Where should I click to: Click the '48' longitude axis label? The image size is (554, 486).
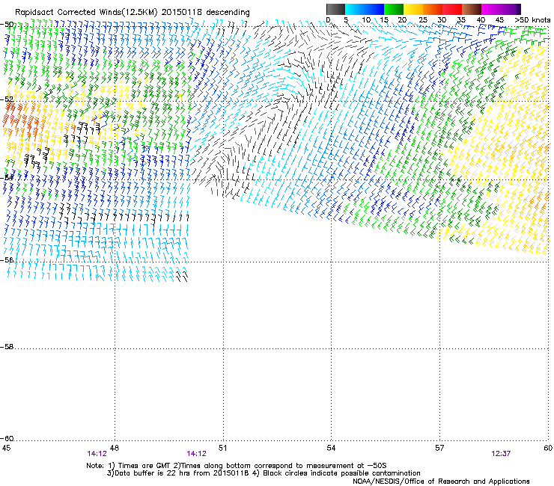115,448
